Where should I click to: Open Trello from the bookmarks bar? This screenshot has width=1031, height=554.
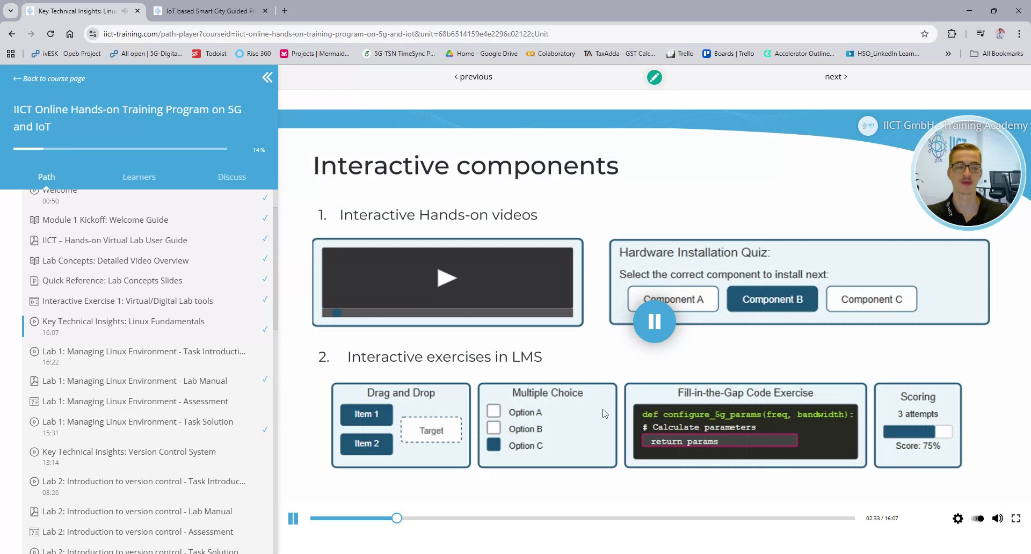[x=680, y=54]
